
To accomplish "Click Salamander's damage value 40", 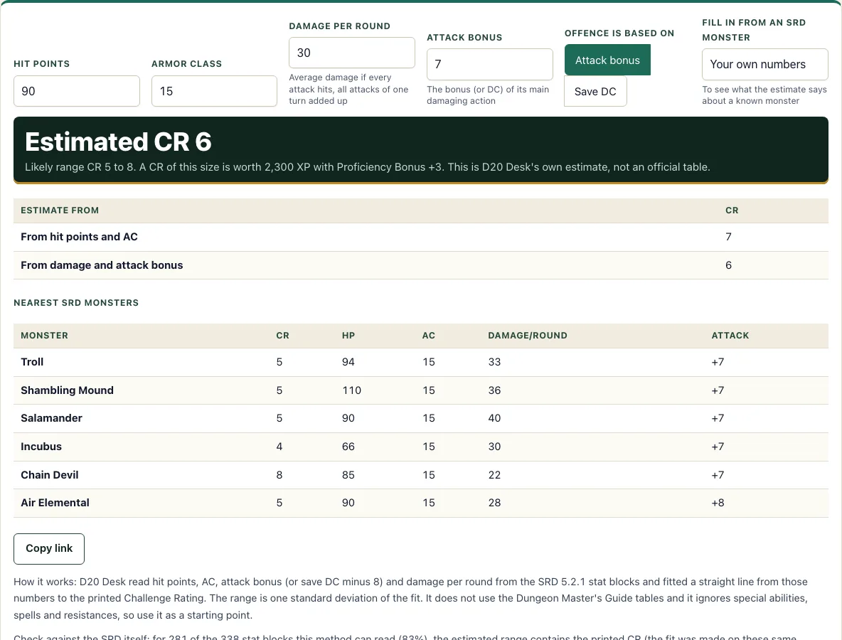I will [x=494, y=418].
